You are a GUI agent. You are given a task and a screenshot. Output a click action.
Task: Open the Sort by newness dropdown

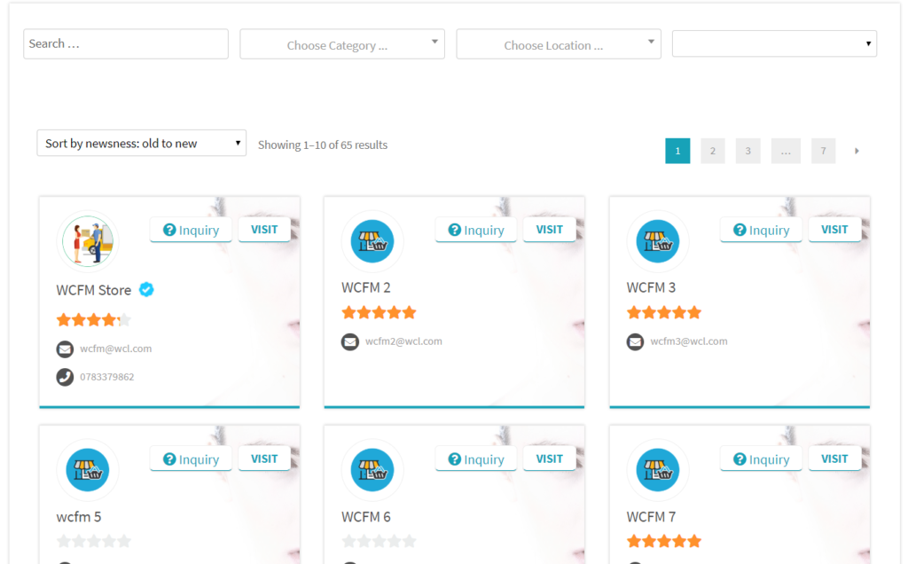[x=141, y=143]
